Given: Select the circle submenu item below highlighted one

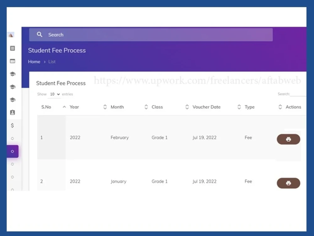Looking at the screenshot, I should pos(13,164).
